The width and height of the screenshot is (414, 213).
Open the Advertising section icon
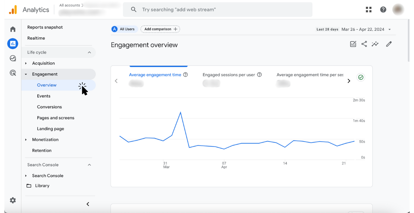13,73
